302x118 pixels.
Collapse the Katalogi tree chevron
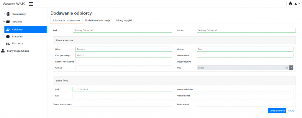[4, 22]
